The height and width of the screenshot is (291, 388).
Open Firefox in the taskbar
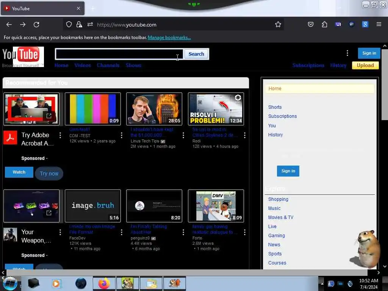104,283
